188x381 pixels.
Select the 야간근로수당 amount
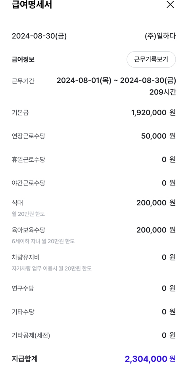[x=169, y=183]
